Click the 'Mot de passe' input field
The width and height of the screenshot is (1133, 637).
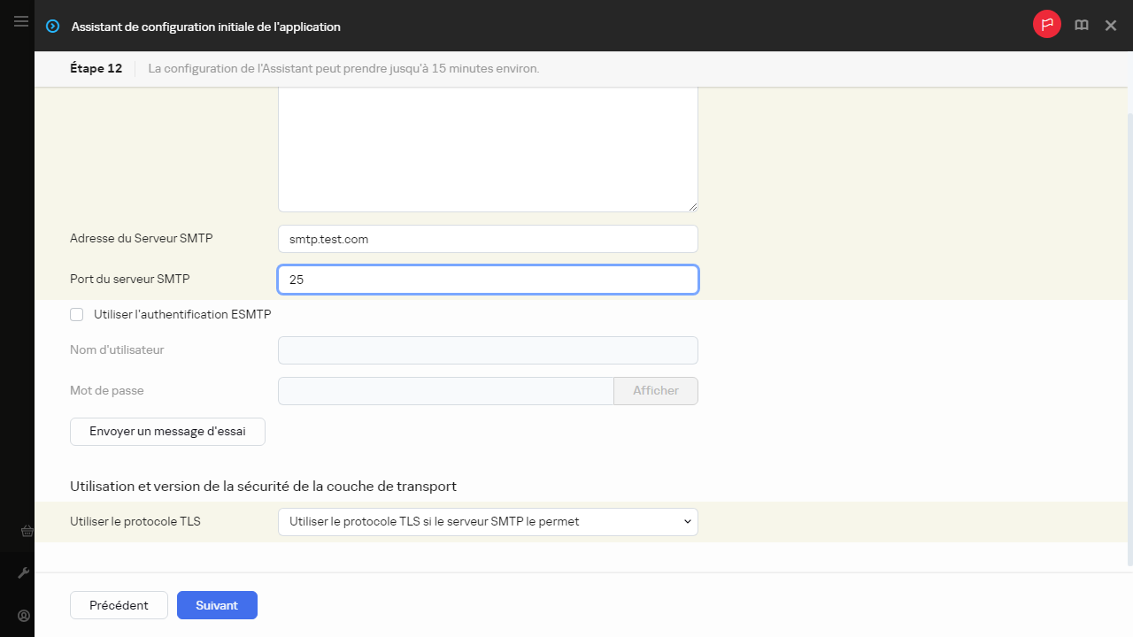pyautogui.click(x=445, y=391)
